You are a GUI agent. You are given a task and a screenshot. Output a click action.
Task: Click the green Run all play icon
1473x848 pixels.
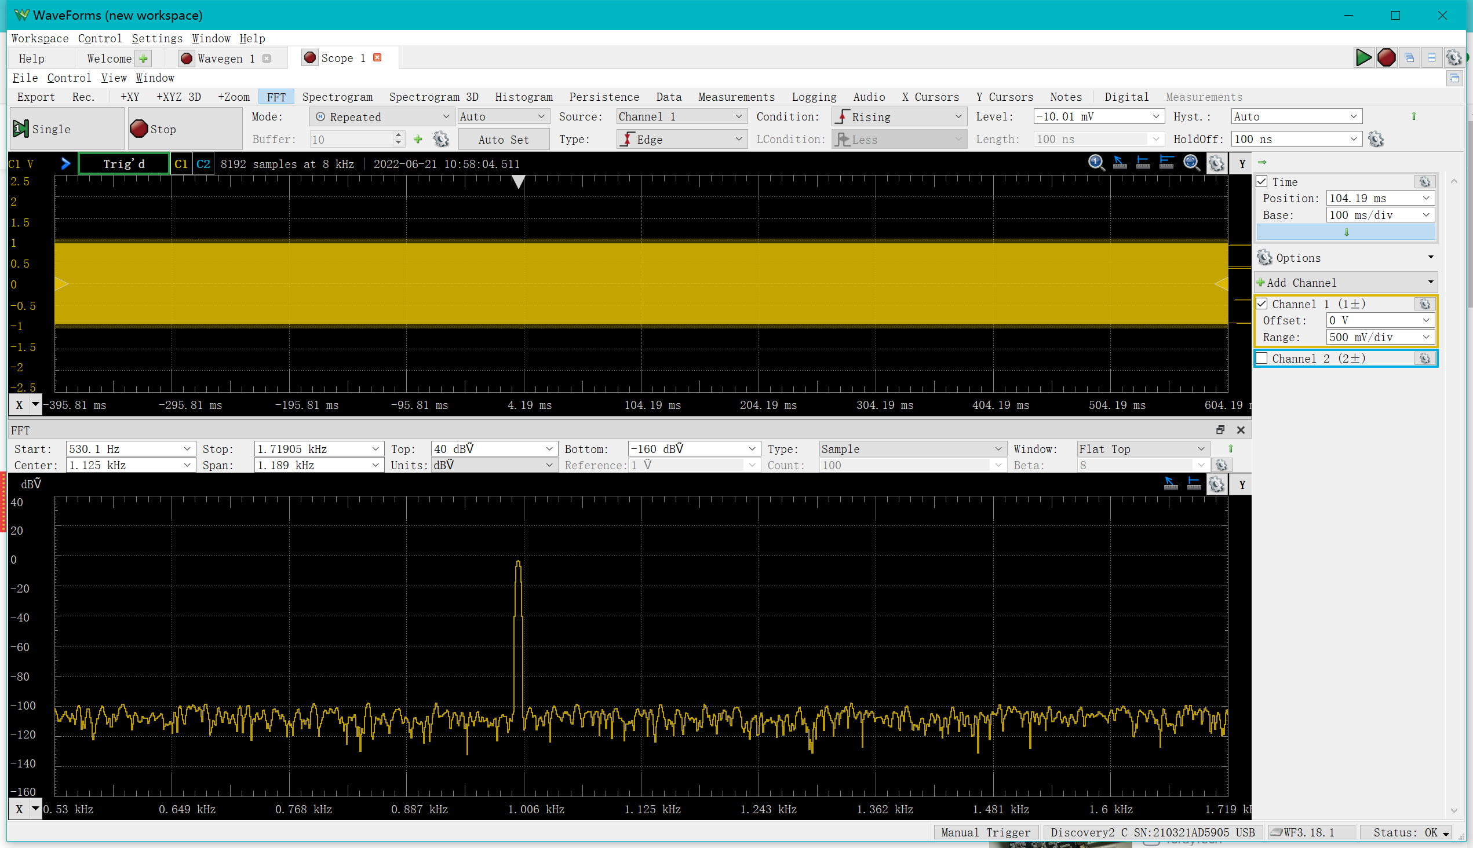1363,57
